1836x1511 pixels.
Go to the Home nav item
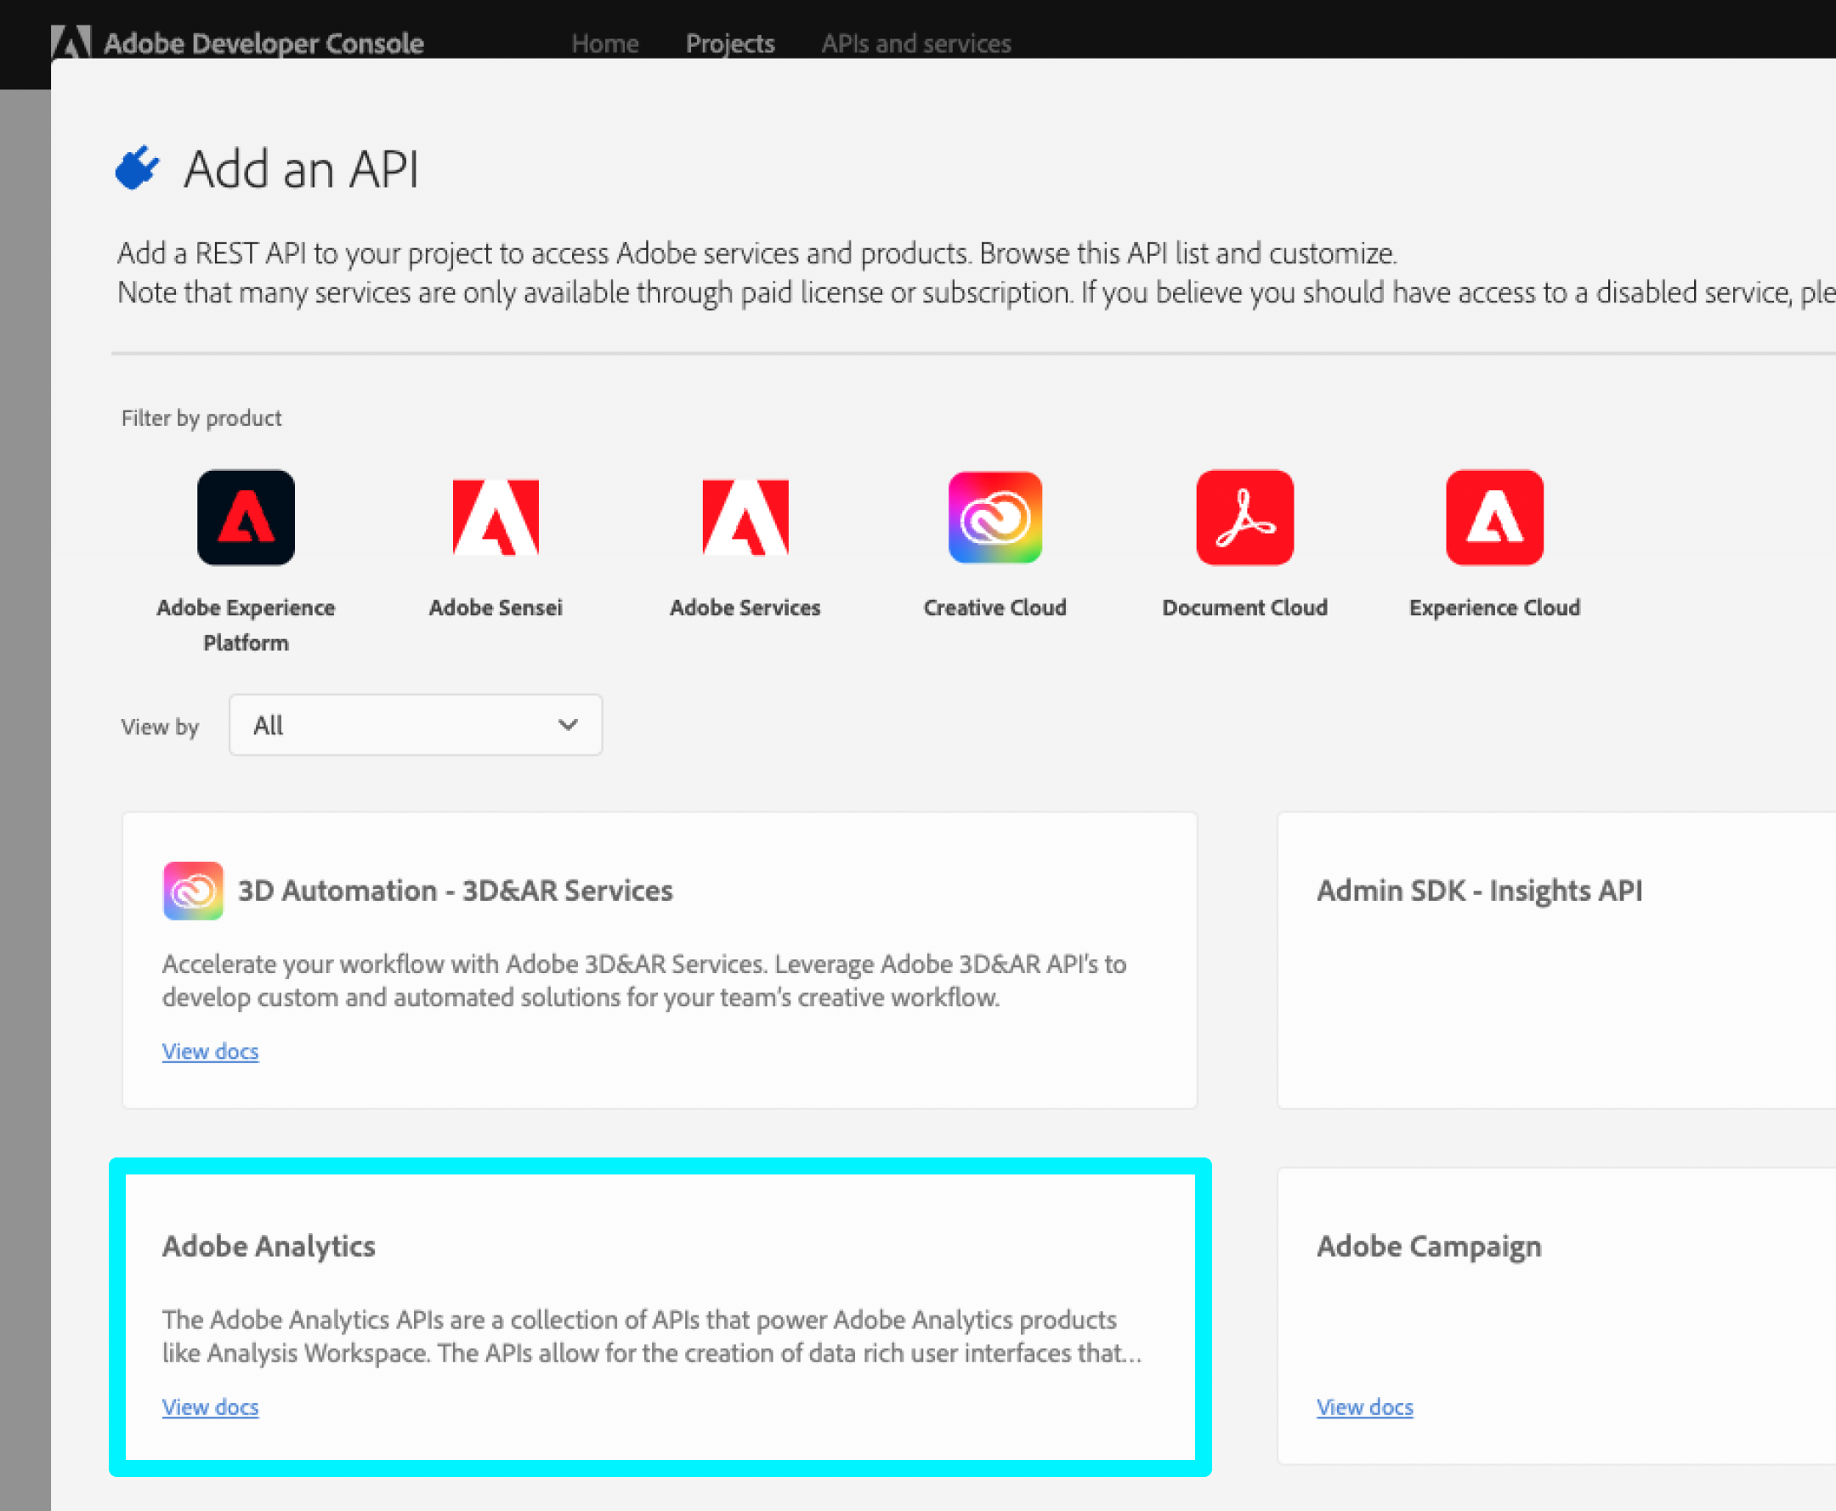tap(604, 43)
